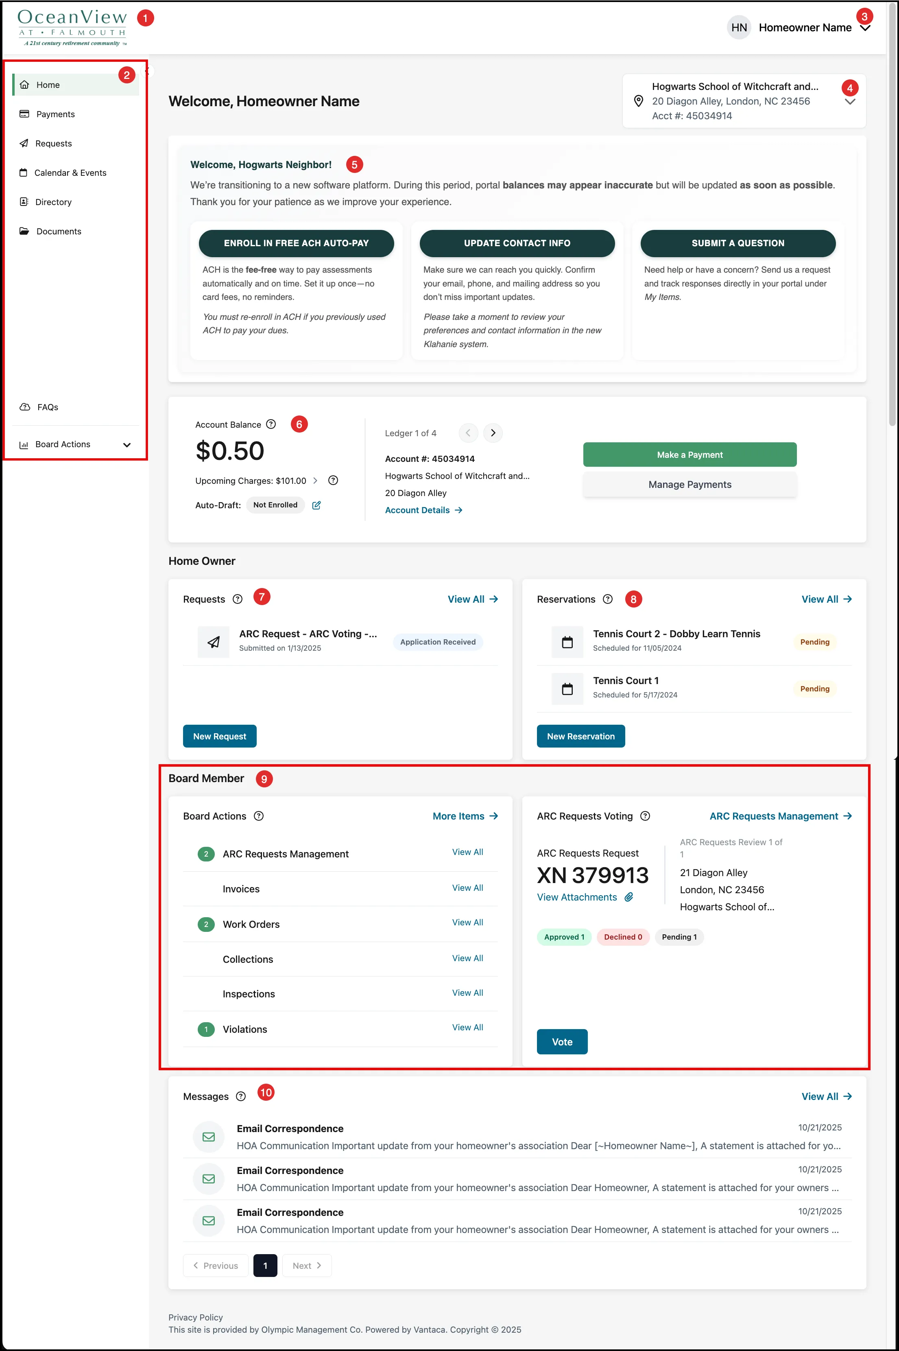Click the Vote button

[562, 1042]
